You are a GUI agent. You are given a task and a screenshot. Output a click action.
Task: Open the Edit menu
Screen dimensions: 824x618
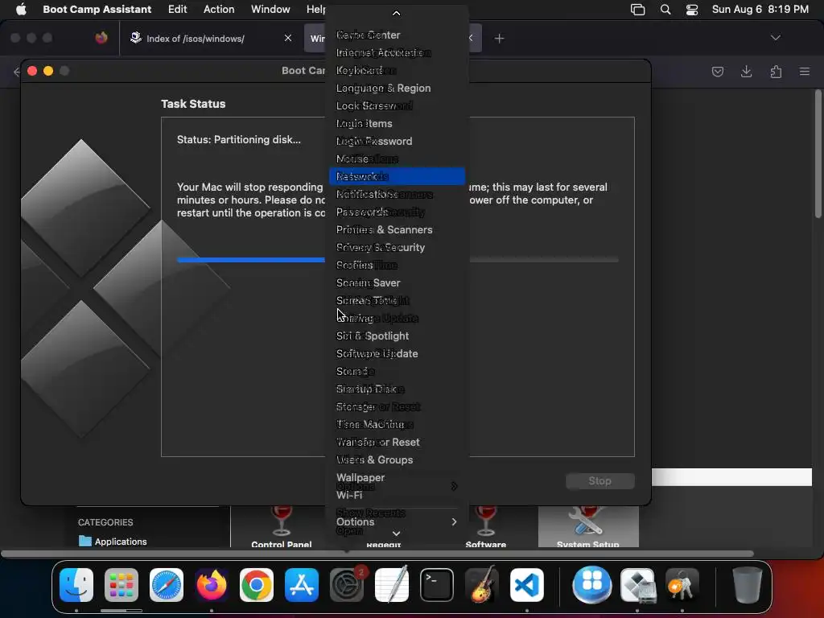coord(177,9)
